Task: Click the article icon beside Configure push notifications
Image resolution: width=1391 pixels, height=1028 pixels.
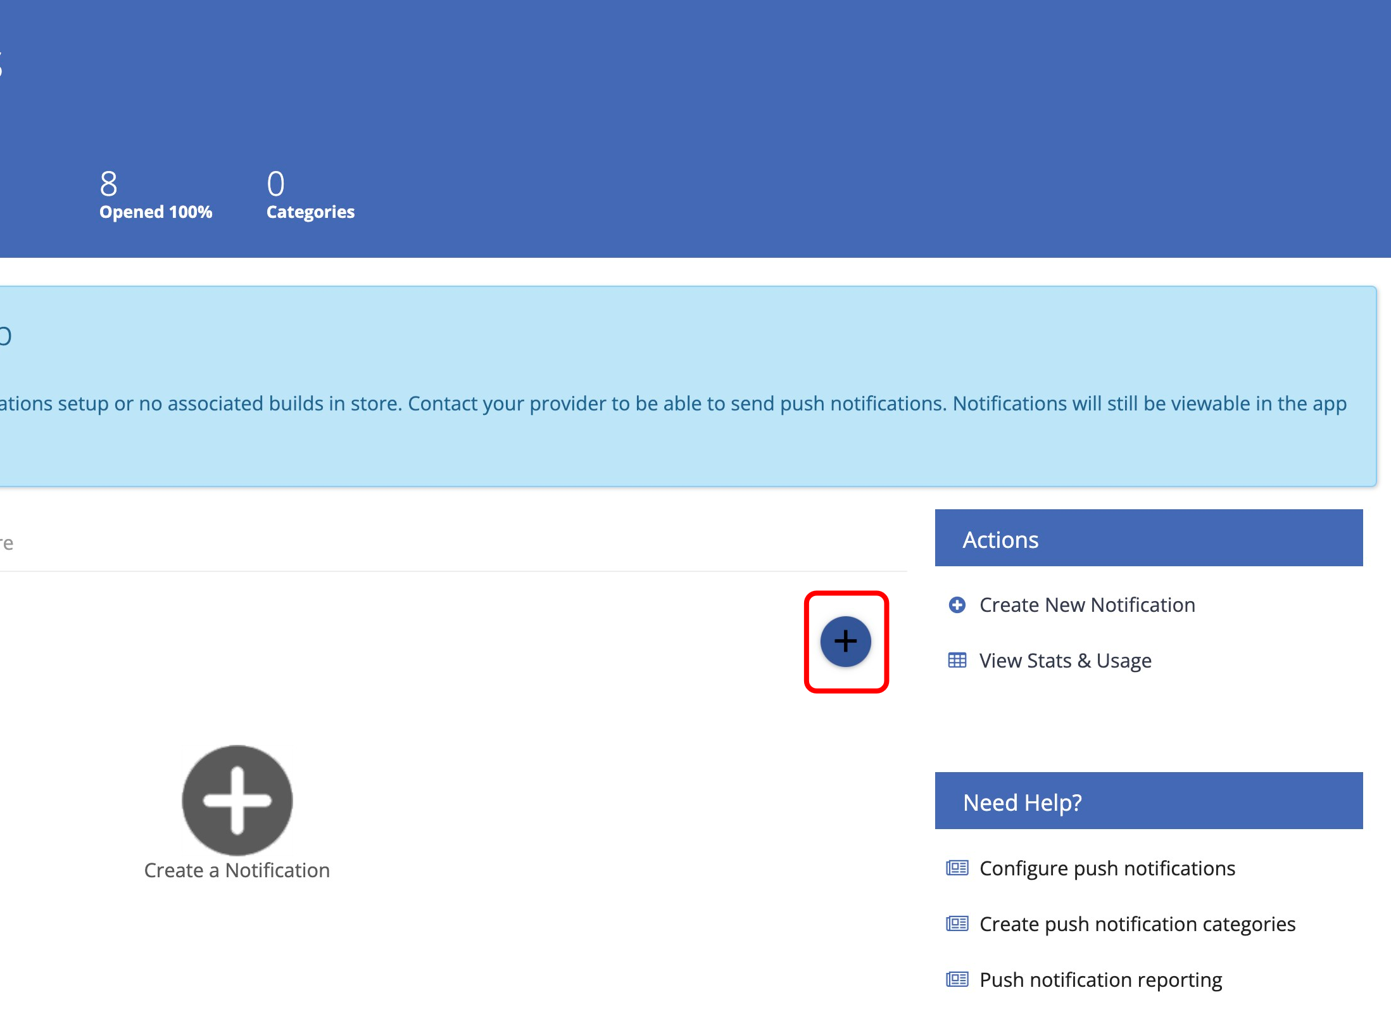Action: (957, 868)
